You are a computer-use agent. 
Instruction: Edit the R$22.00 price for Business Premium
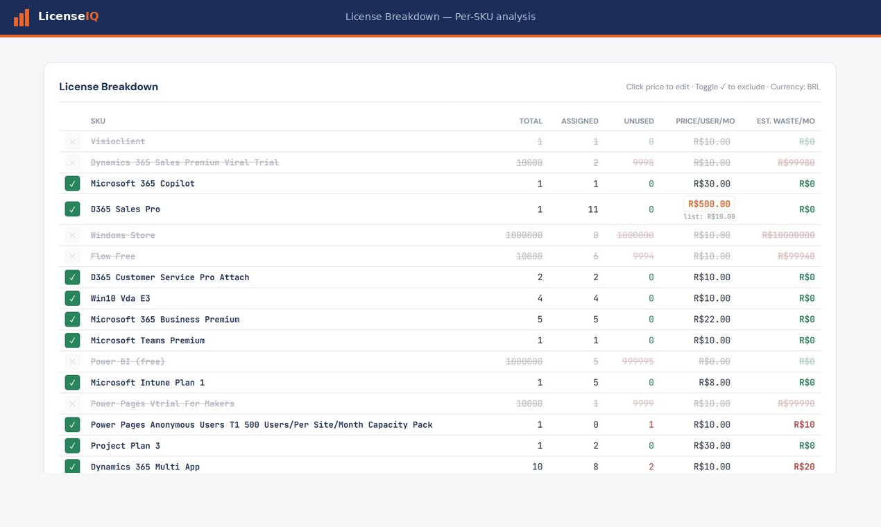712,320
